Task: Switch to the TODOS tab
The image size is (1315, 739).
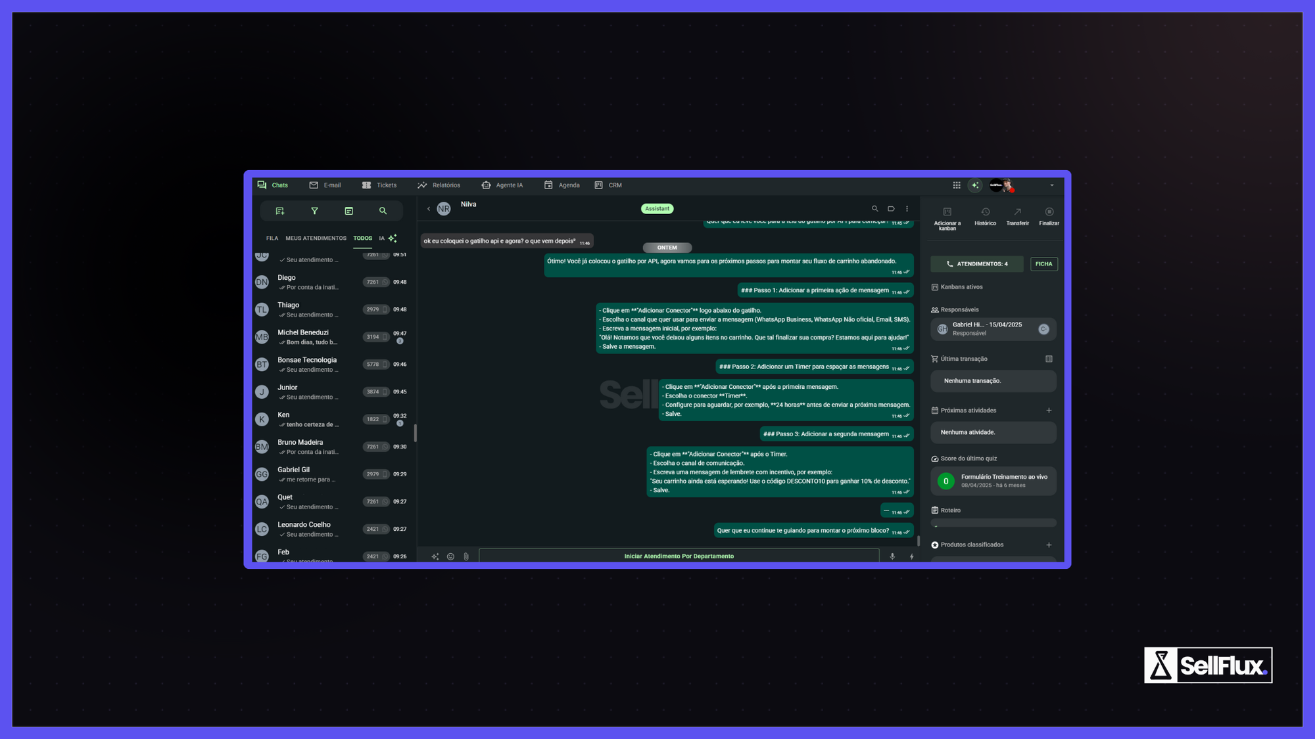Action: pos(362,238)
